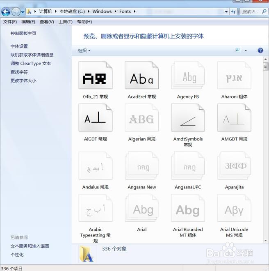Viewport: 269px width, 271px height.
Task: Click the Algerian 常规 label text
Action: pyautogui.click(x=142, y=139)
